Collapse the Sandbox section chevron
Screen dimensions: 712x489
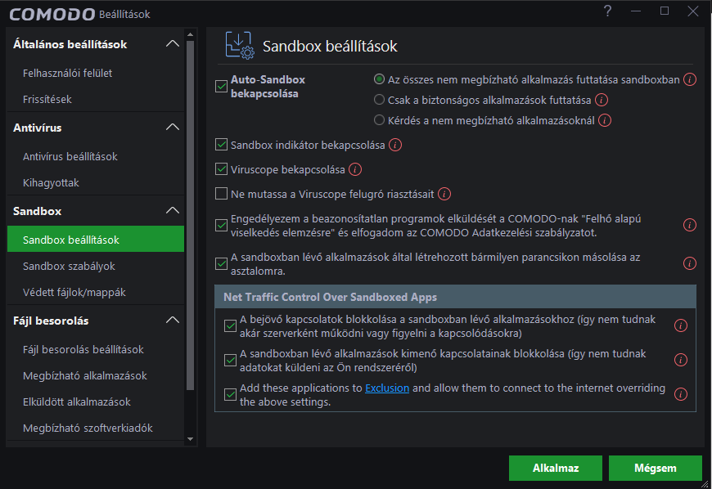pos(173,211)
